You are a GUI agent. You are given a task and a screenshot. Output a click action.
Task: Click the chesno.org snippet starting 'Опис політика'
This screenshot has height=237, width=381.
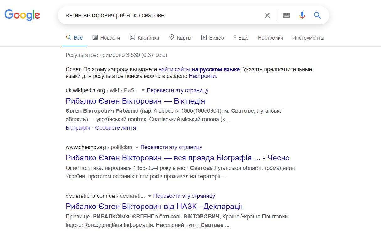point(180,172)
